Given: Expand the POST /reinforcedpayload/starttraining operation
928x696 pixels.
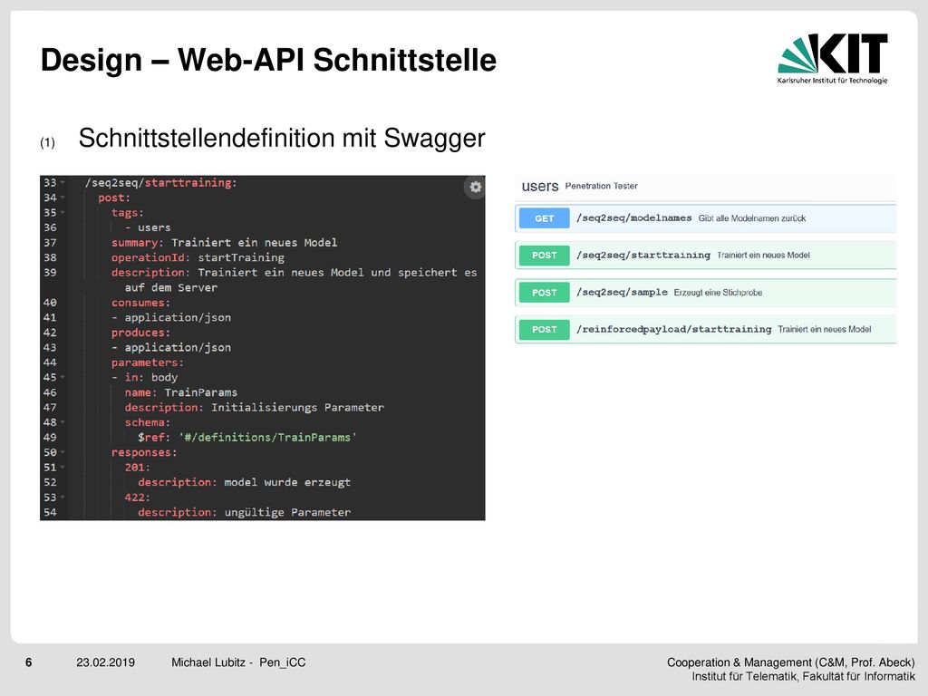Looking at the screenshot, I should (705, 329).
